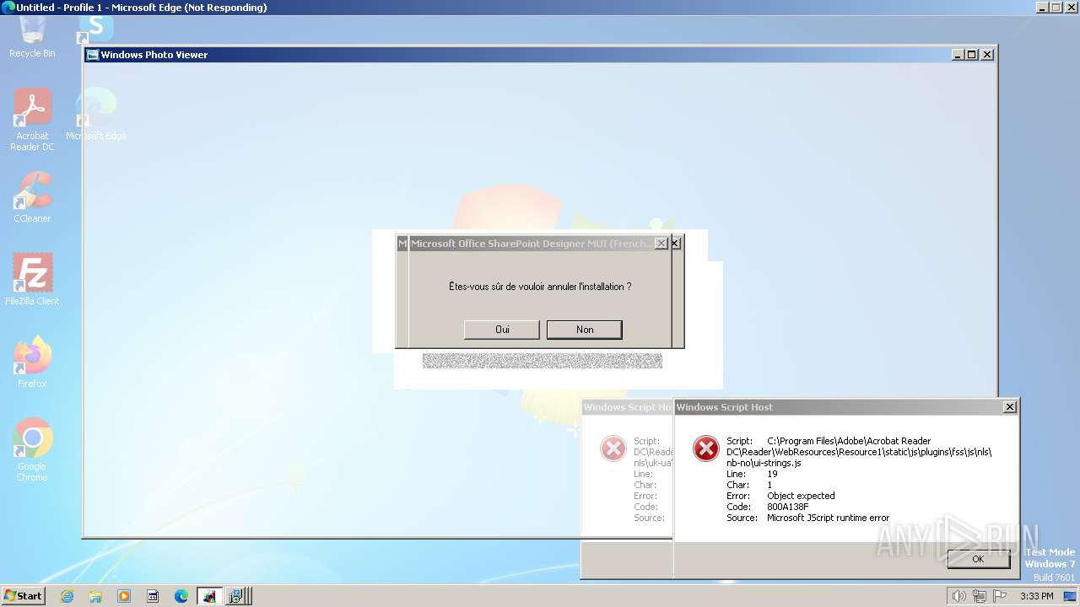The height and width of the screenshot is (607, 1080).
Task: Open Skype desktop shortcut
Action: pos(96,29)
